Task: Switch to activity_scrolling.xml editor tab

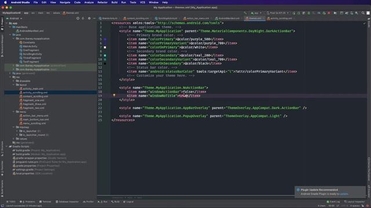Action: 281,18
